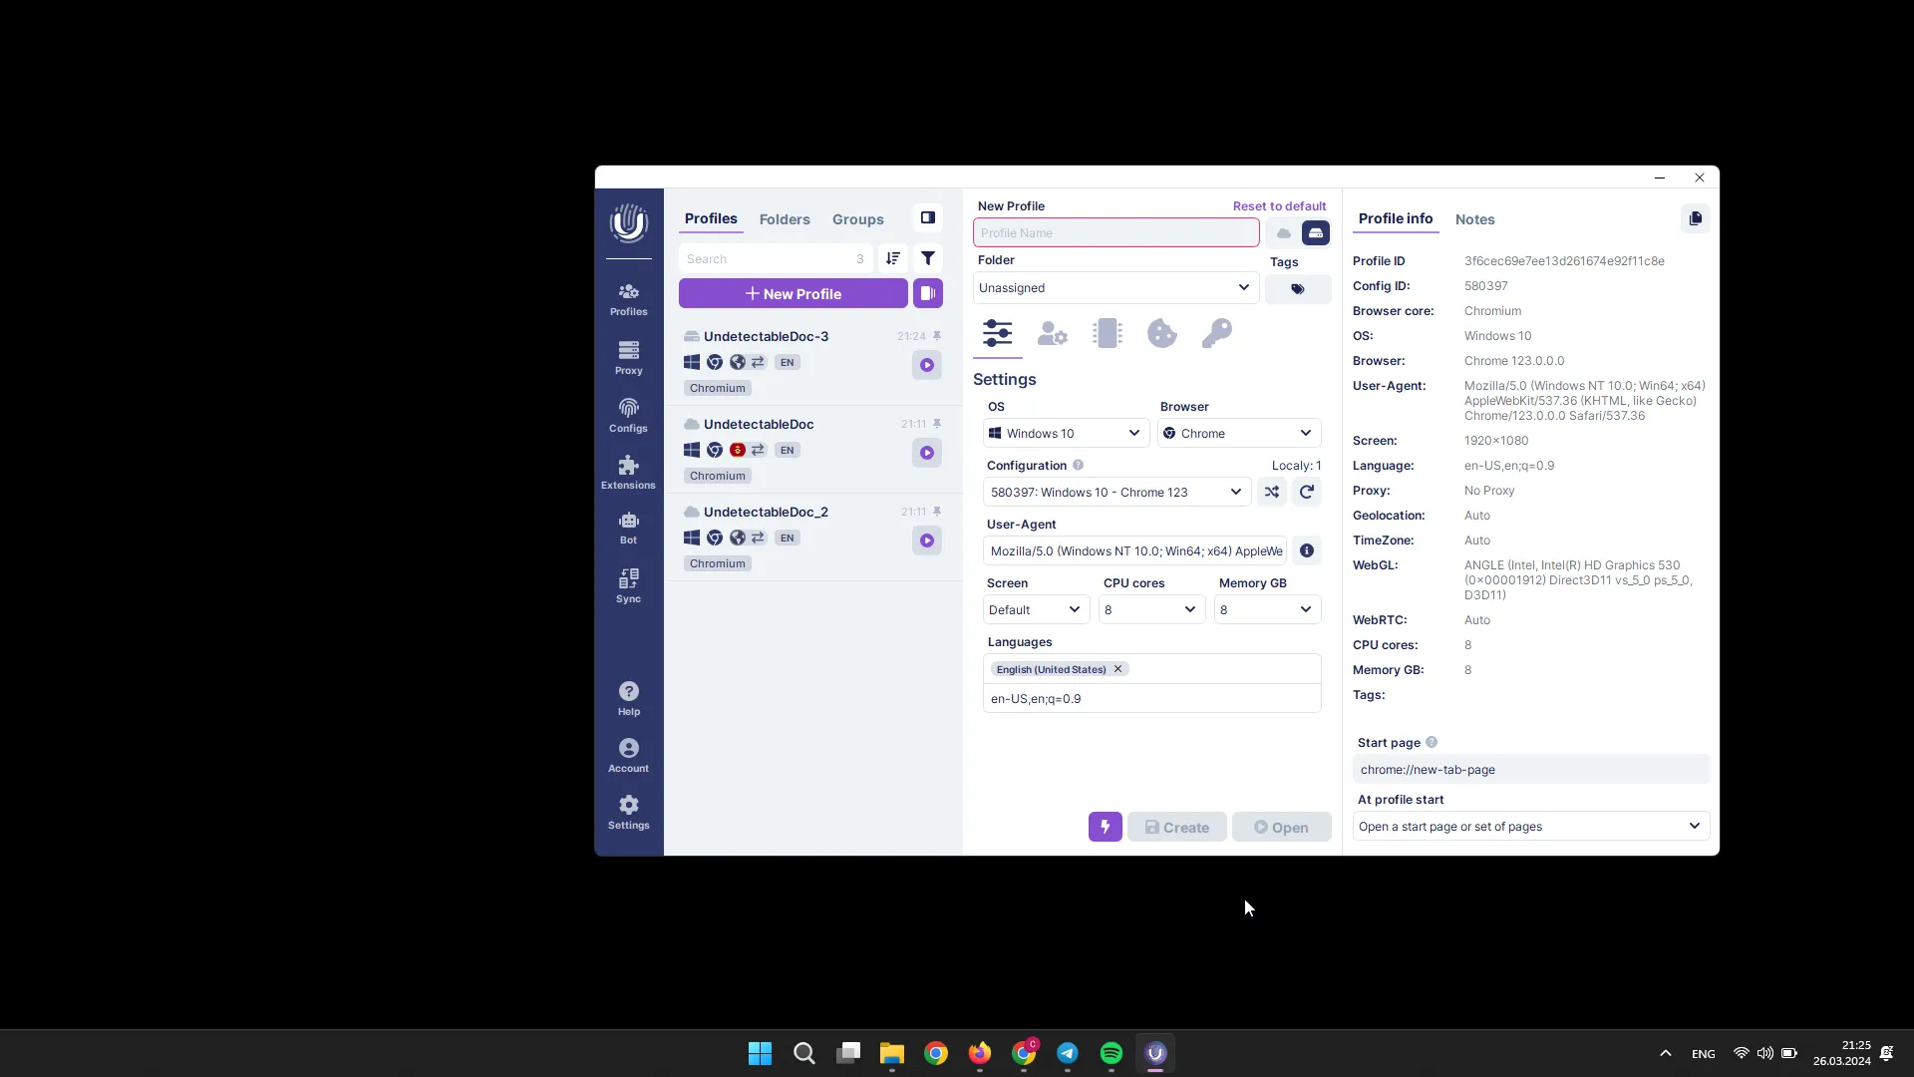Open the Proxy section in sidebar

[628, 357]
